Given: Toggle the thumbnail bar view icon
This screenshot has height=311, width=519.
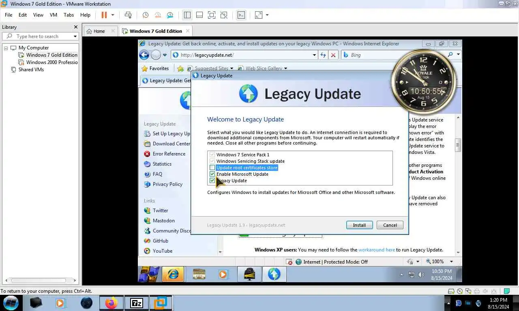Looking at the screenshot, I should pos(199,15).
